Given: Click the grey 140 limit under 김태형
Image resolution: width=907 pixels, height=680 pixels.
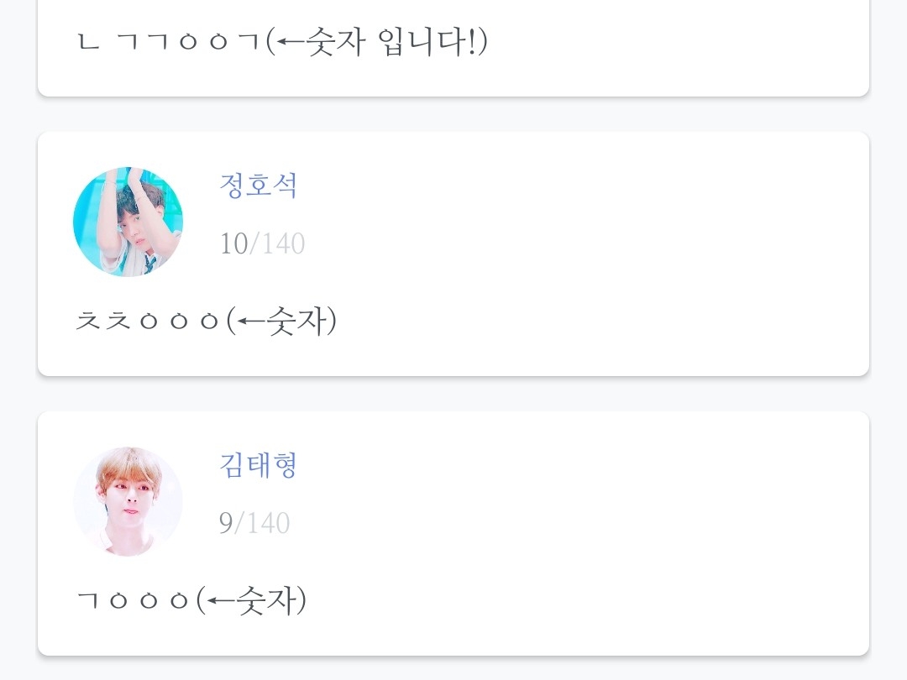Looking at the screenshot, I should click(267, 523).
